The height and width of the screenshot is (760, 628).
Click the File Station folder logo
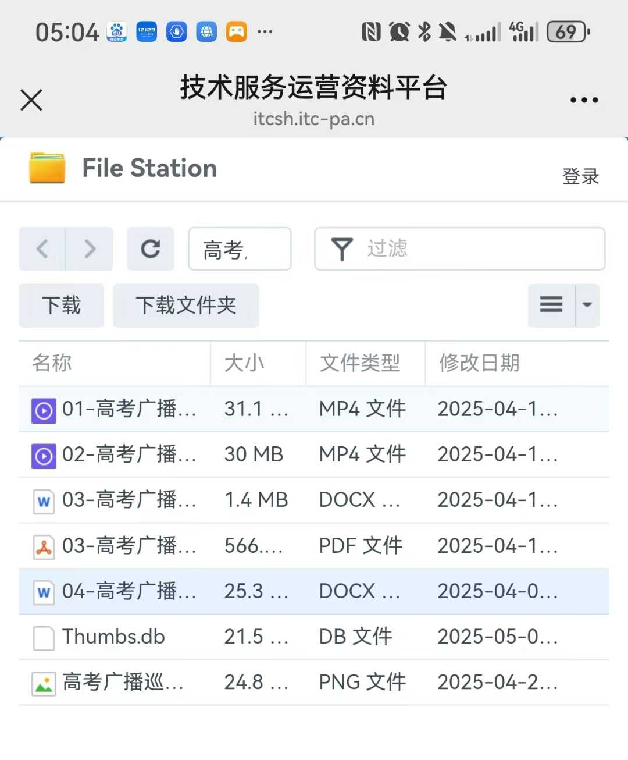point(47,168)
